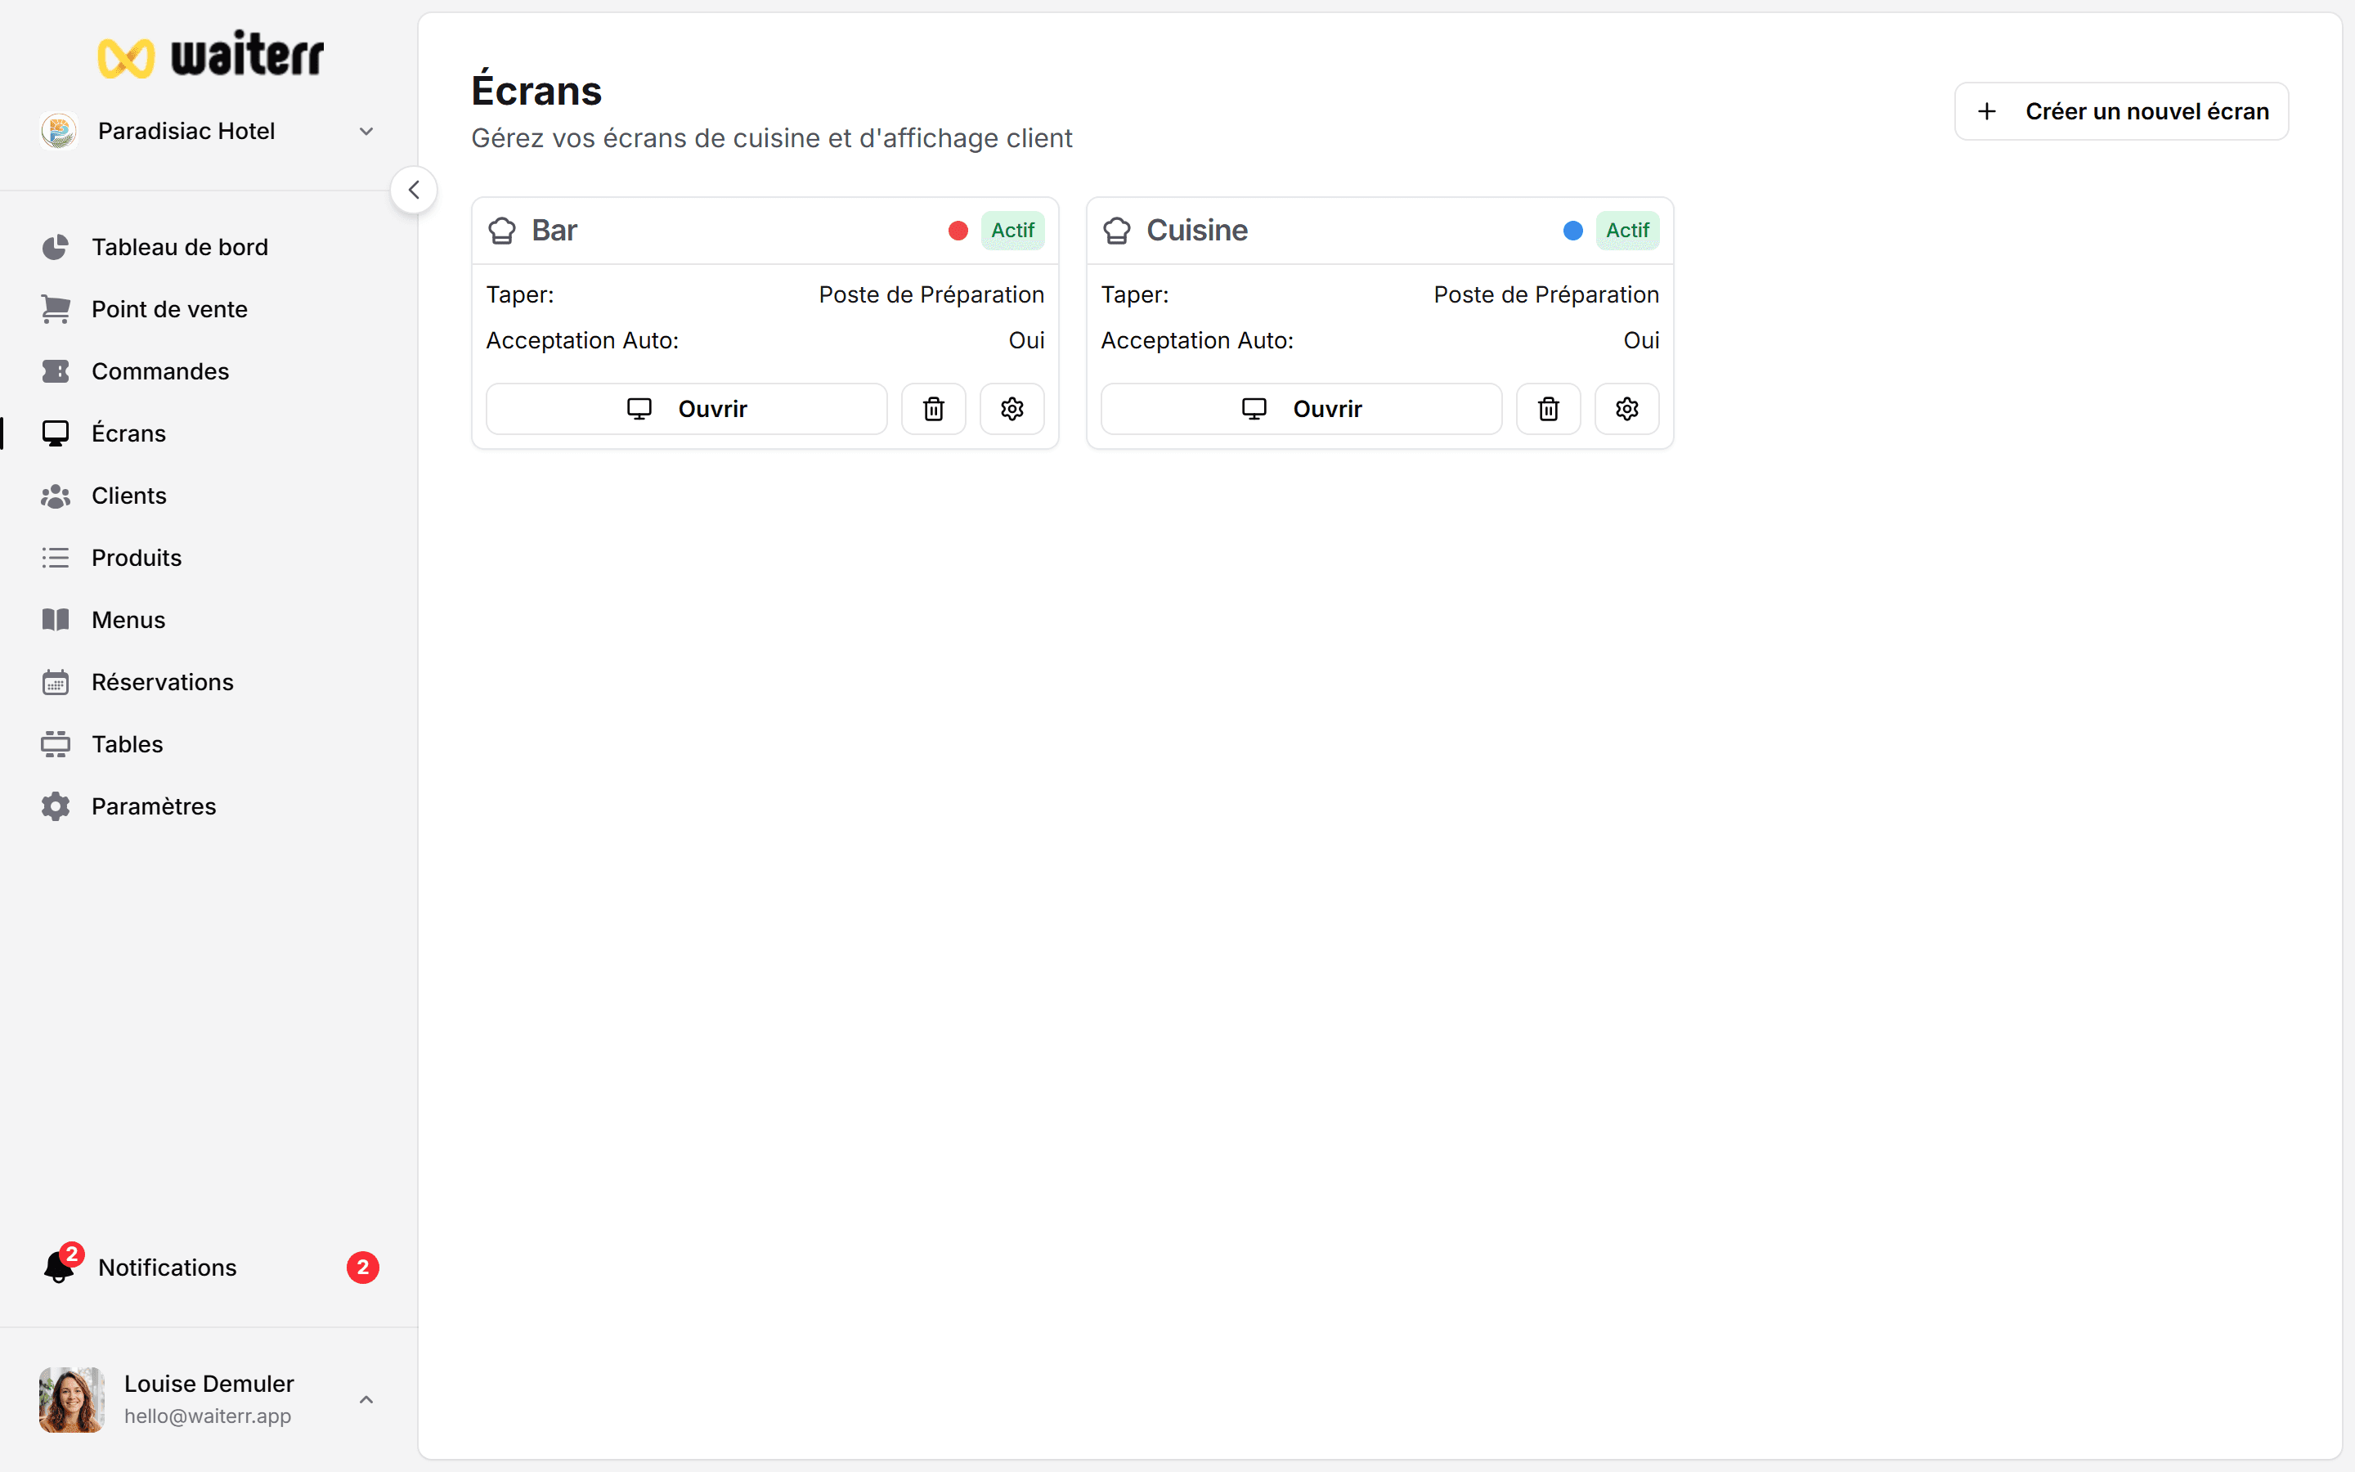The width and height of the screenshot is (2355, 1472).
Task: Click the Notifications bell icon
Action: (x=60, y=1267)
